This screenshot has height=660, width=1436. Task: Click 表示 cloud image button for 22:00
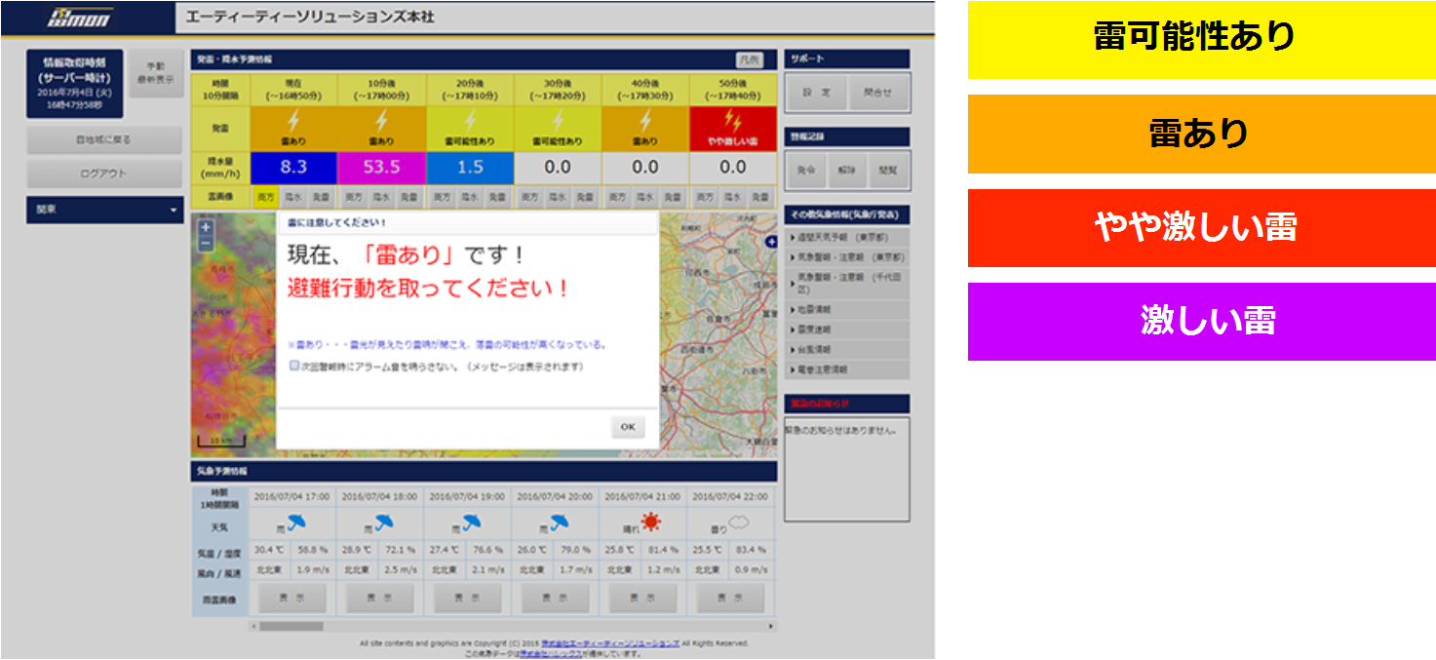731,598
